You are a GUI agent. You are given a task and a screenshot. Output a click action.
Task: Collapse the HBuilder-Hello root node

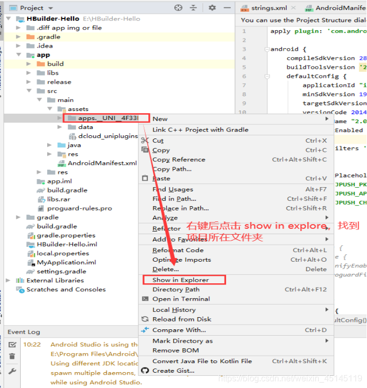coord(8,19)
